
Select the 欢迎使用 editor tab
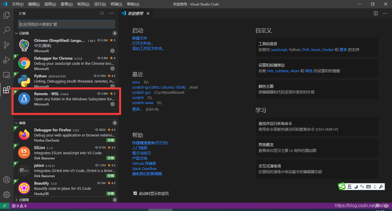pos(135,13)
